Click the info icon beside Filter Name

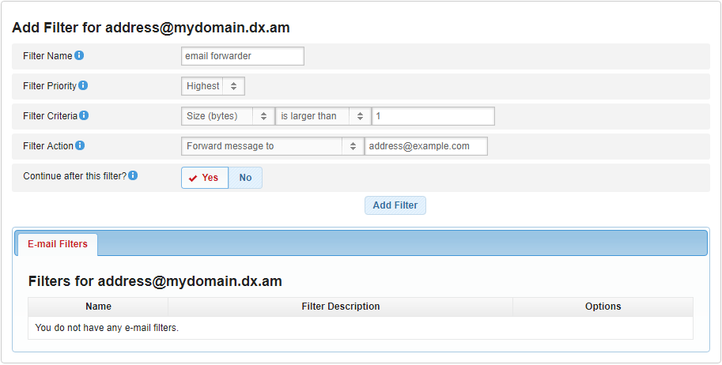coord(79,56)
